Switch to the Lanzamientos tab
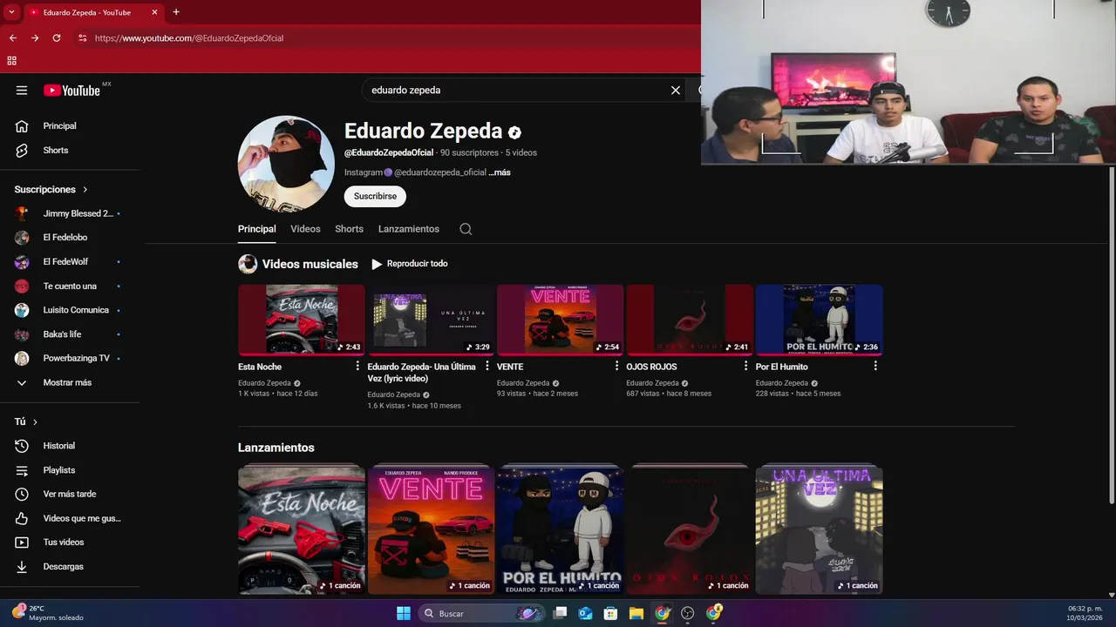The height and width of the screenshot is (627, 1116). (409, 229)
